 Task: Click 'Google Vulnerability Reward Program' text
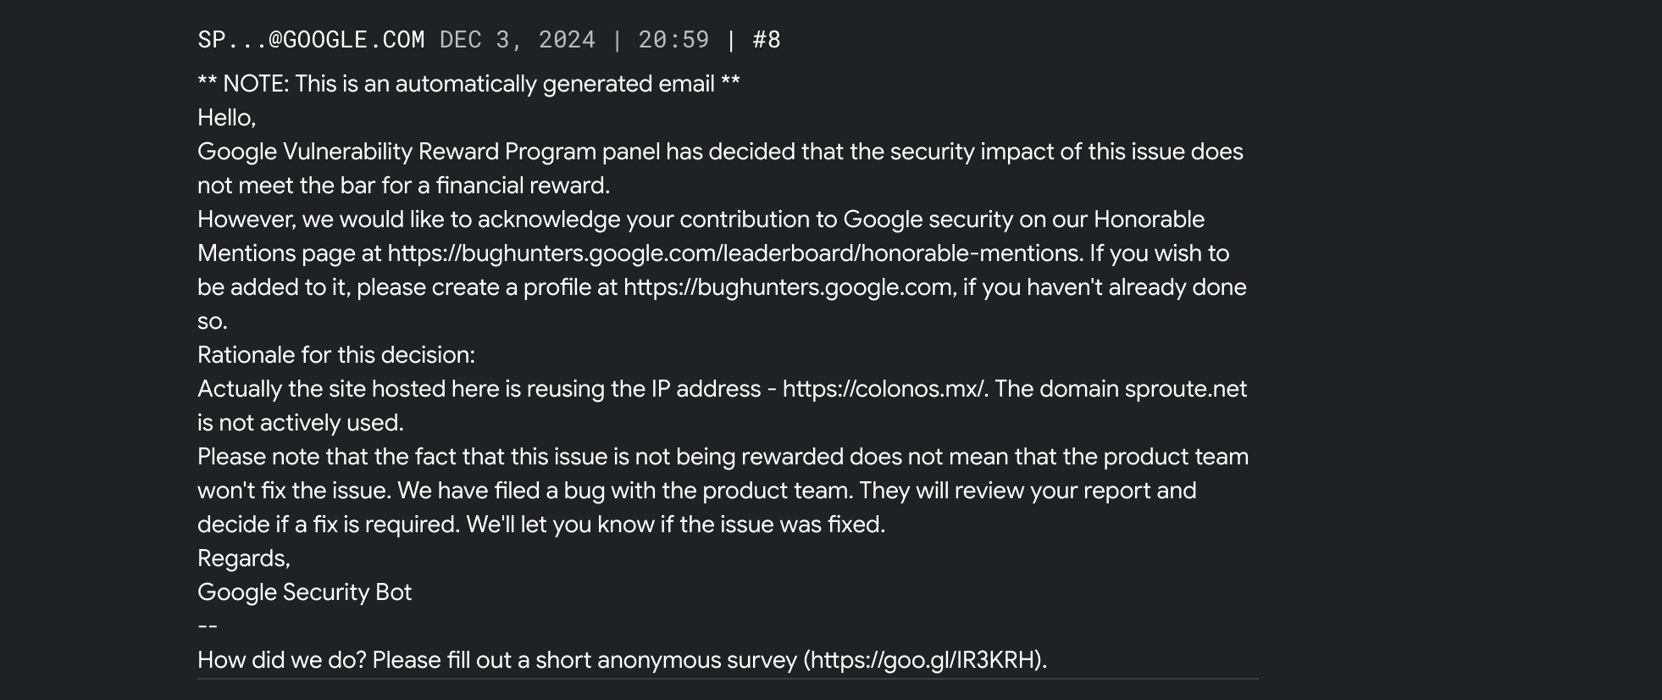(x=396, y=152)
